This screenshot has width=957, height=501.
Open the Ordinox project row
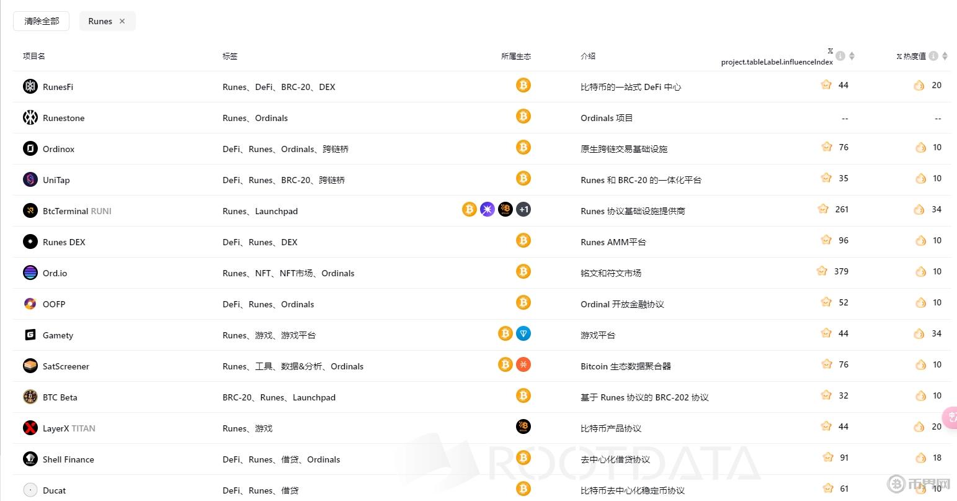[x=58, y=149]
